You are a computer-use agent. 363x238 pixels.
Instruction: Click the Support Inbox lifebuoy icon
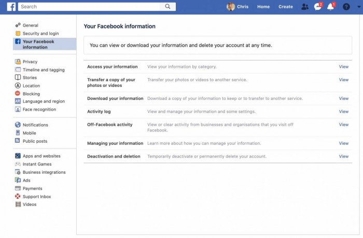click(18, 197)
